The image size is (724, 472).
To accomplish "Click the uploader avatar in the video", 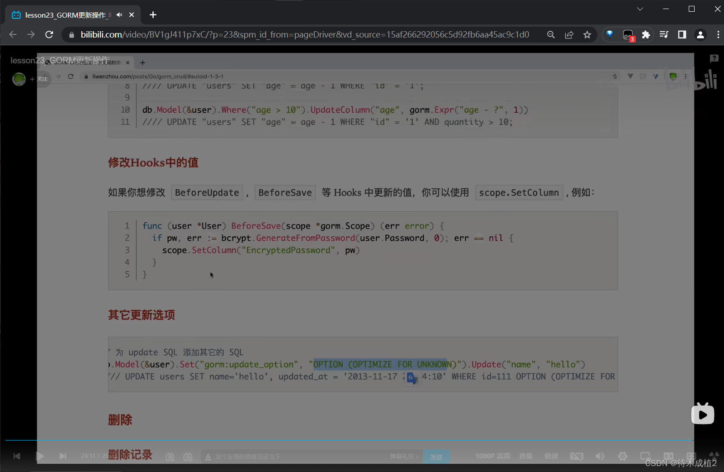I will [x=19, y=79].
